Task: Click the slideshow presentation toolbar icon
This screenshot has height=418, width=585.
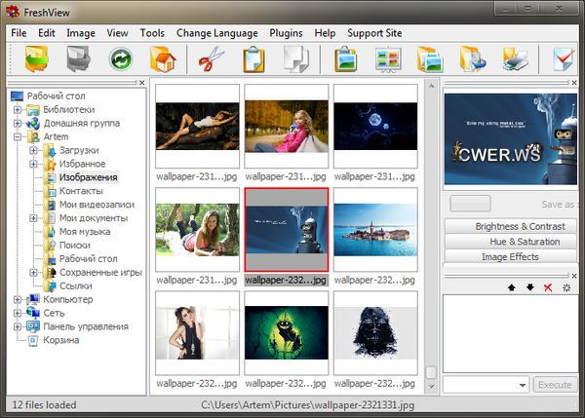Action: click(x=388, y=60)
